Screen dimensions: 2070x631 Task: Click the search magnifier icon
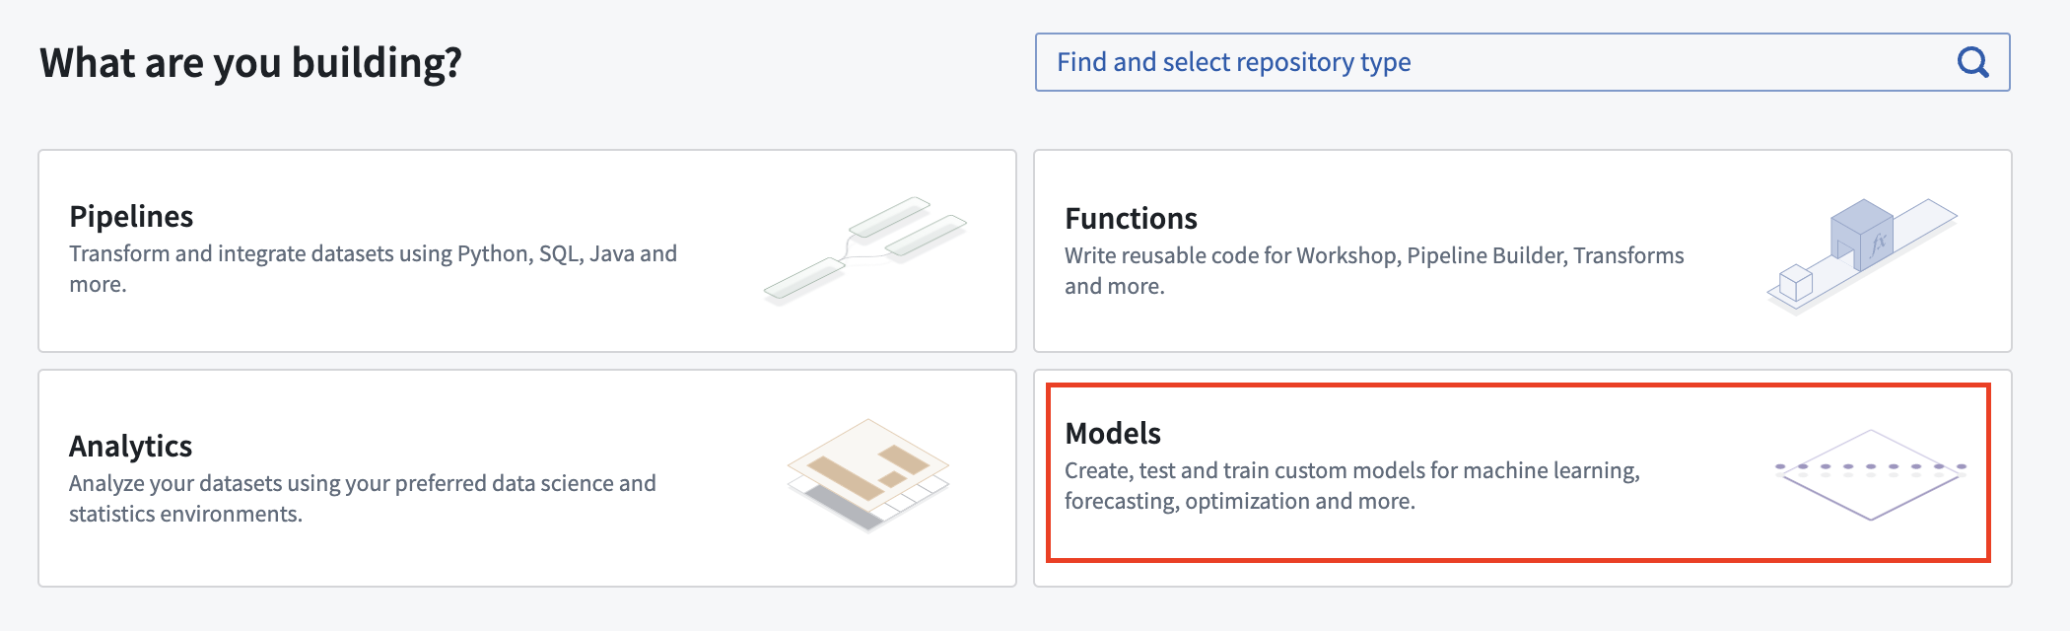[x=1972, y=62]
